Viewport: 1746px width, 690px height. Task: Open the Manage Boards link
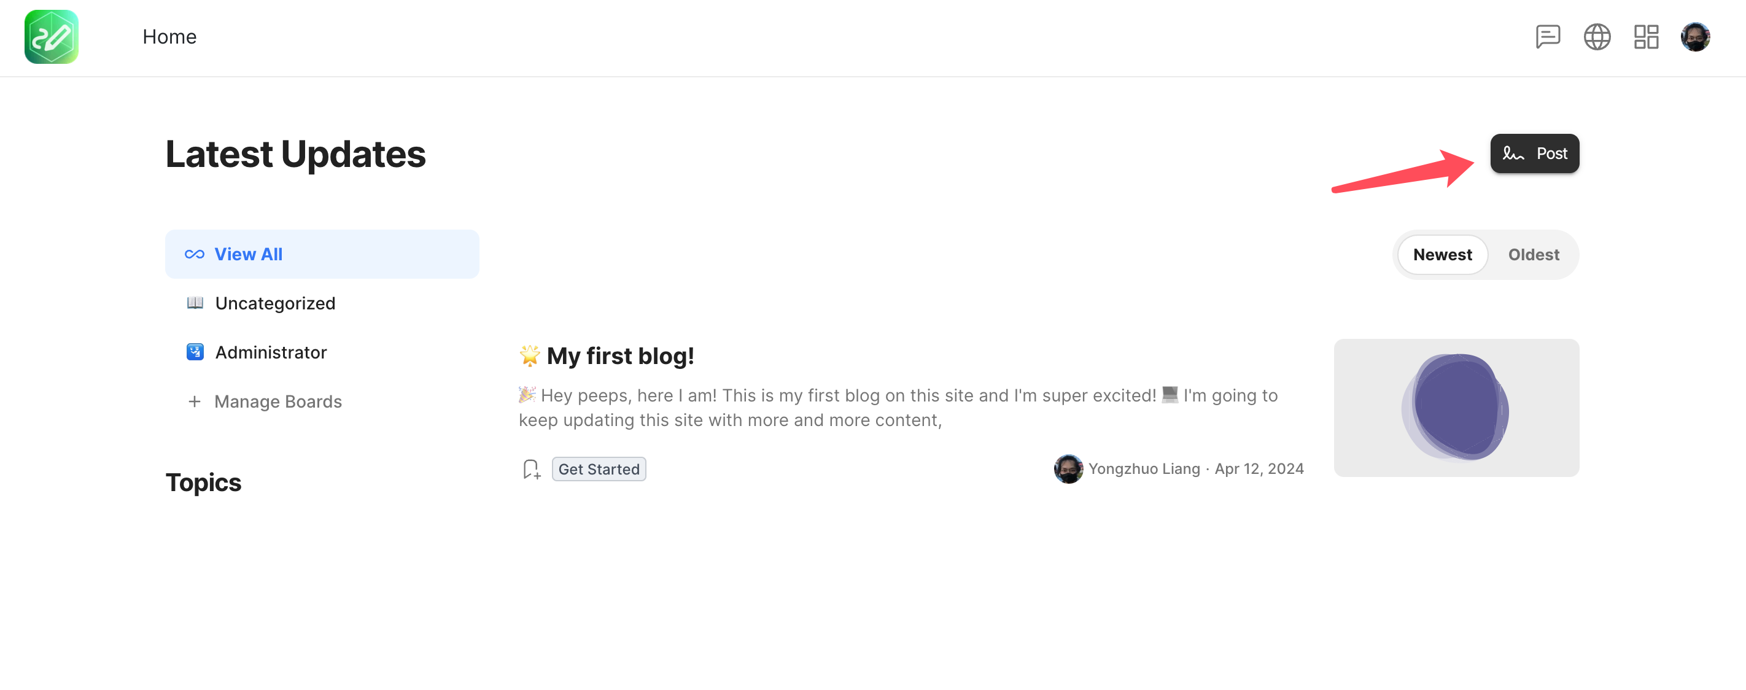click(x=278, y=401)
